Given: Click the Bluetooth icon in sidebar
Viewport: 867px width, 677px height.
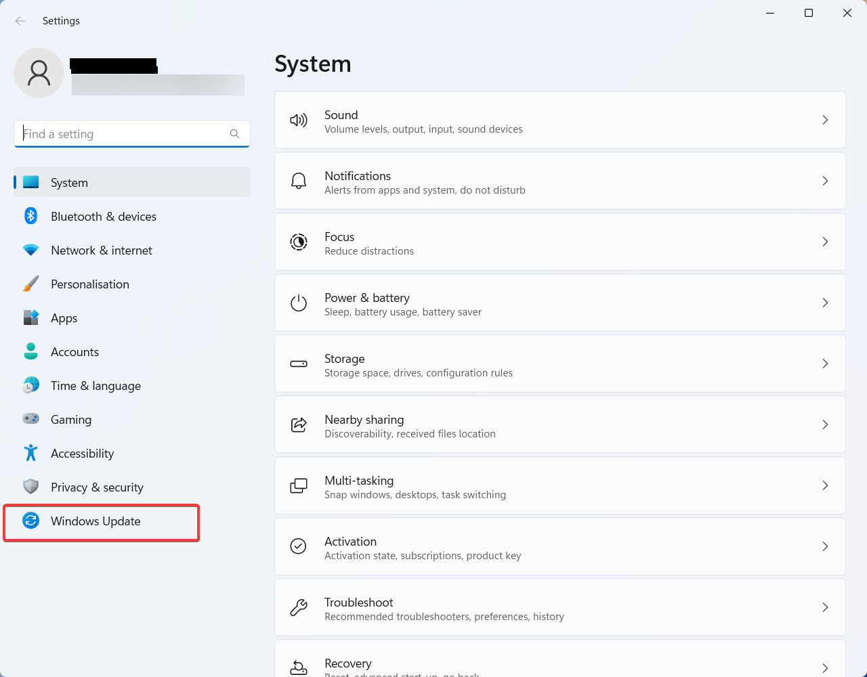Looking at the screenshot, I should pyautogui.click(x=30, y=216).
